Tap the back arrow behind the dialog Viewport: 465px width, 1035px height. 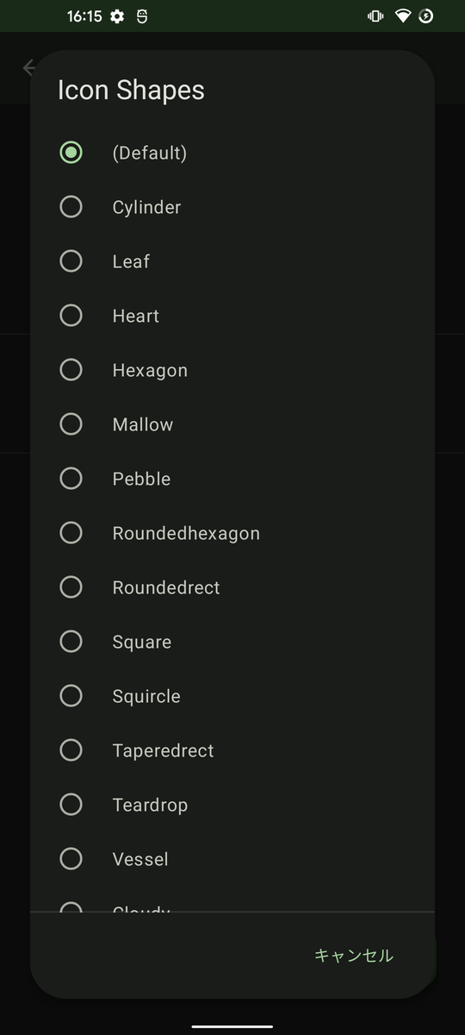pyautogui.click(x=28, y=67)
